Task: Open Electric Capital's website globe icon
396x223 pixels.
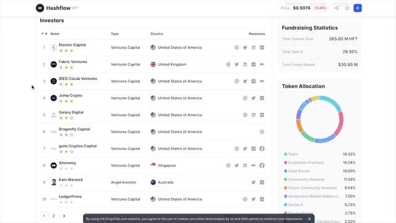Action: point(236,48)
